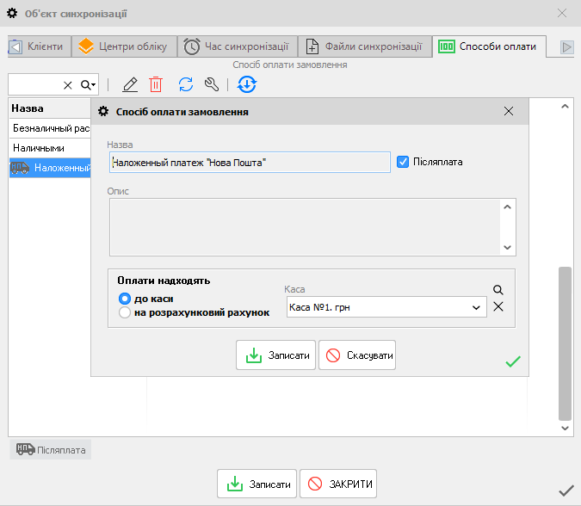The width and height of the screenshot is (581, 506).
Task: Click the blue refresh arrows icon
Action: 185,84
